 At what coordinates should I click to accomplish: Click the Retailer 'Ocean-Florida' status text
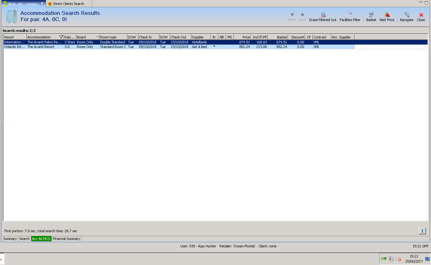tap(237, 246)
